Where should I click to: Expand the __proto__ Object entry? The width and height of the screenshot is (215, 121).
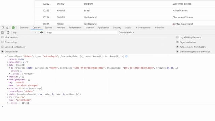(7, 103)
